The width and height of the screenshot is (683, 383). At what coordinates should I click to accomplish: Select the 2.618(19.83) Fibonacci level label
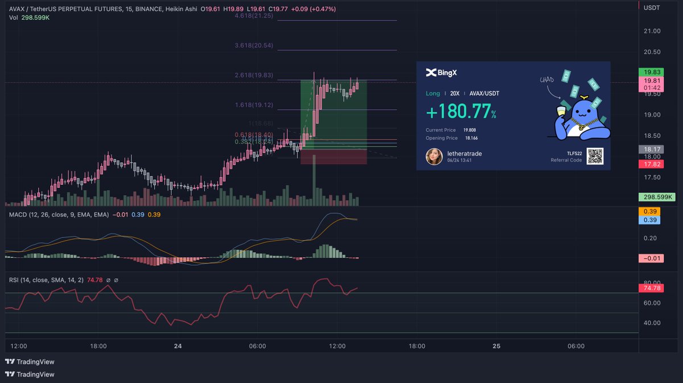254,75
